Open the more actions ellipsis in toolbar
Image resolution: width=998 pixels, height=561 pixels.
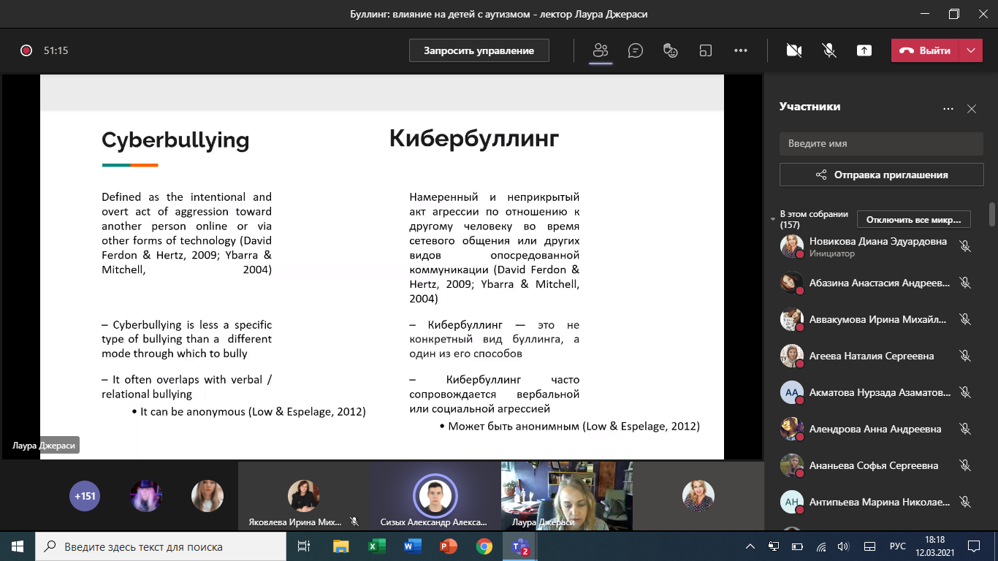coord(740,50)
